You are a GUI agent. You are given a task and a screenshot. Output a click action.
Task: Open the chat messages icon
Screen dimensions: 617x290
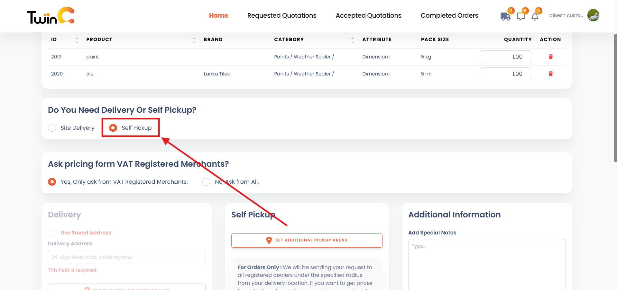point(521,16)
